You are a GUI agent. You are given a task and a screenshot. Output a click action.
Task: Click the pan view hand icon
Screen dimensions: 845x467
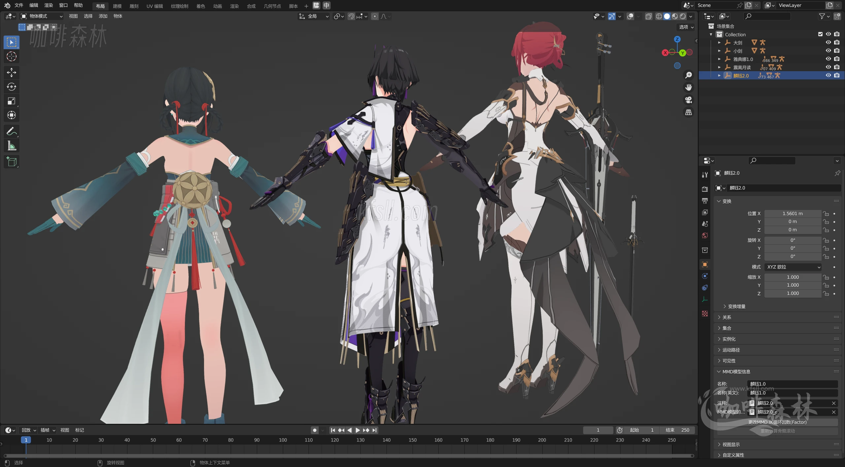tap(689, 87)
